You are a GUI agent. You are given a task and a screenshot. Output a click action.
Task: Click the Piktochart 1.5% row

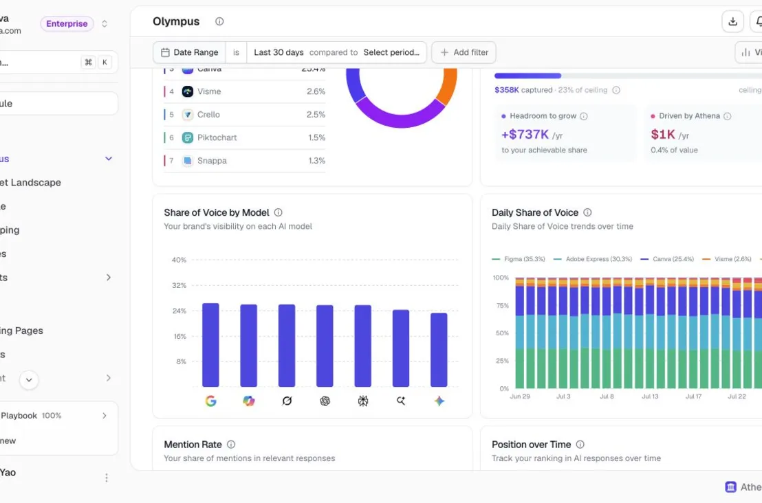(244, 137)
